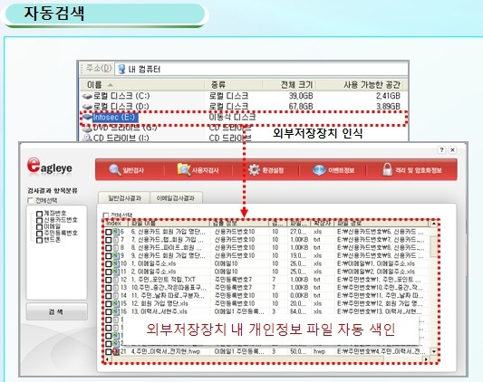Screen dimensions: 483x382
Task: Toggle 전체선택 above results list
Action: pyautogui.click(x=106, y=215)
